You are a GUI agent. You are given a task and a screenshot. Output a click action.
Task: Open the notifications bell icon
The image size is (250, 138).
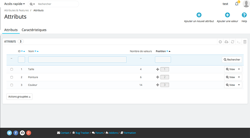(x=237, y=4)
